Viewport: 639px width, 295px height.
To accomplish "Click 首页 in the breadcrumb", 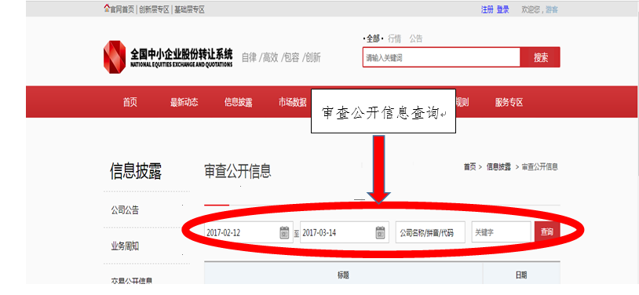I will coord(469,166).
